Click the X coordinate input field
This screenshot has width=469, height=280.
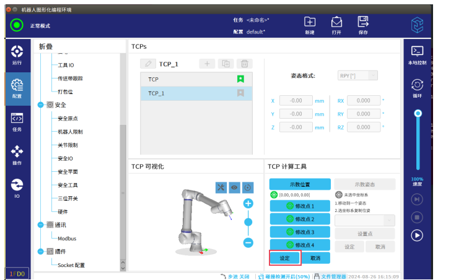(296, 101)
